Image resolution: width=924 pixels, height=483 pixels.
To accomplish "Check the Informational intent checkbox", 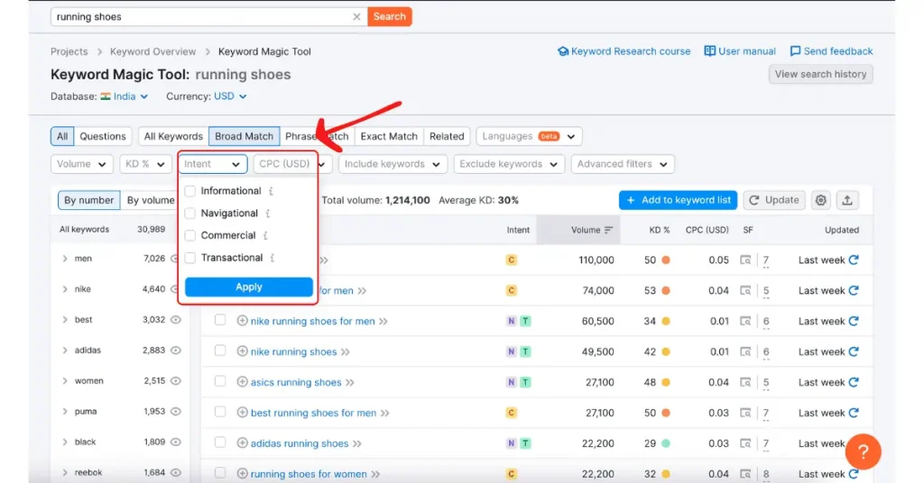I will (x=189, y=191).
